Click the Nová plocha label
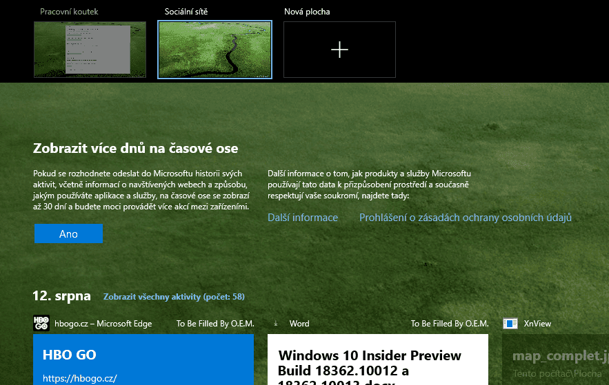This screenshot has height=385, width=609. (x=307, y=12)
